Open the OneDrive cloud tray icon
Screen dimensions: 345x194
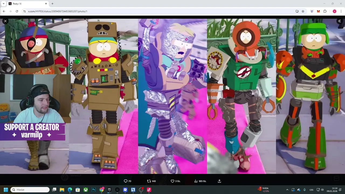[299, 190]
